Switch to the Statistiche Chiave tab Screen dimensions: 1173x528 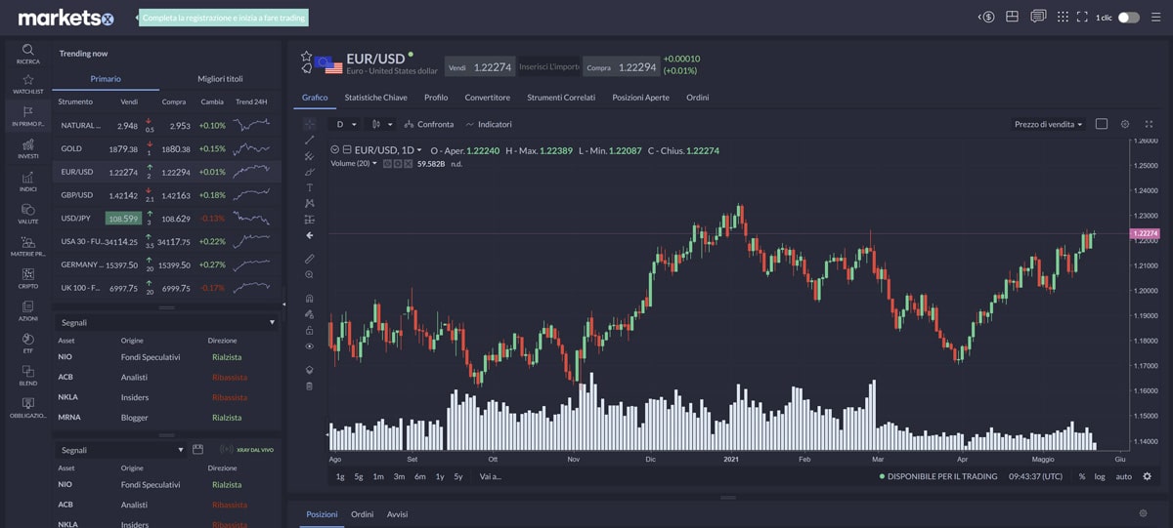[375, 98]
